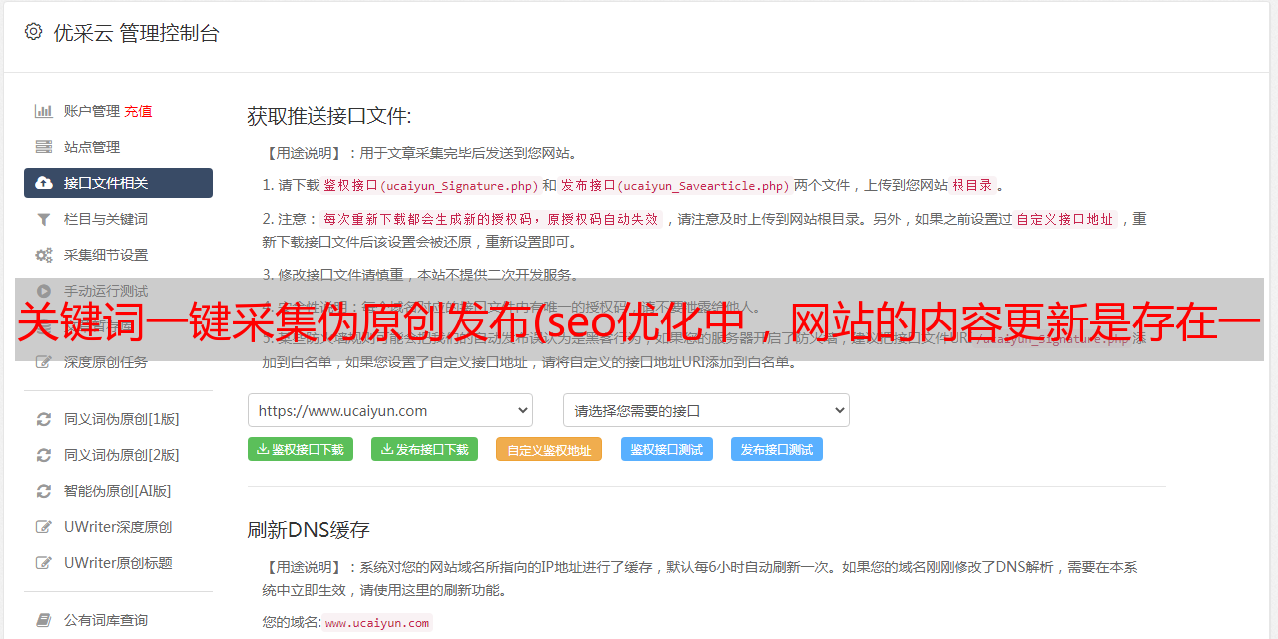
Task: Open 公有词库查询 page
Action: [118, 620]
